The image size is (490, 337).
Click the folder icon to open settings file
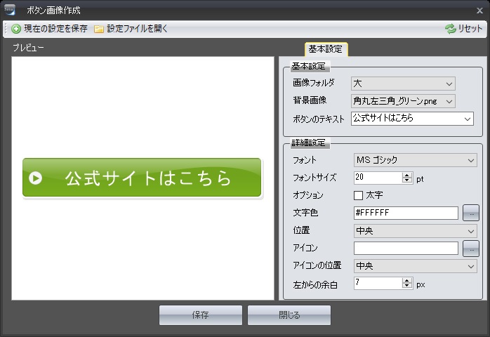tap(99, 29)
